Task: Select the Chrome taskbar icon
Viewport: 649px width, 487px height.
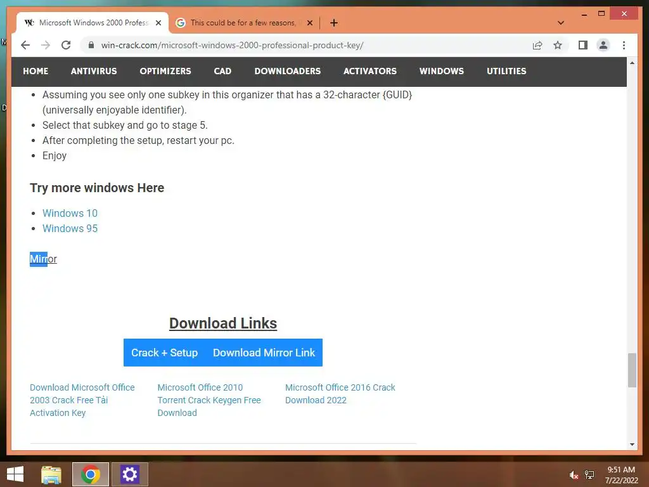Action: coord(90,474)
